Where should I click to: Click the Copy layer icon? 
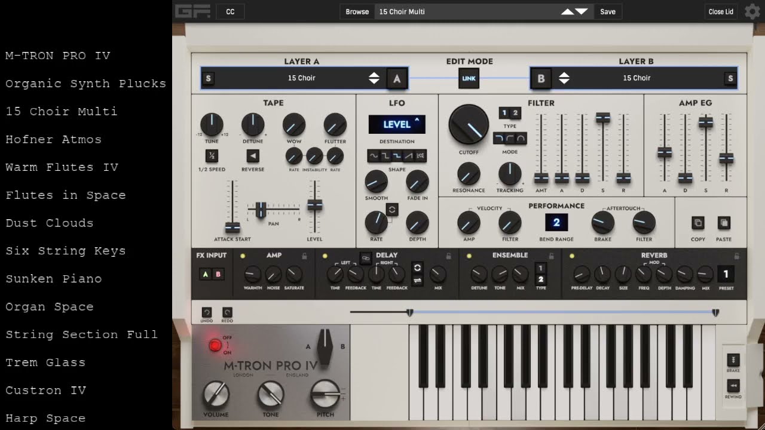pos(697,223)
